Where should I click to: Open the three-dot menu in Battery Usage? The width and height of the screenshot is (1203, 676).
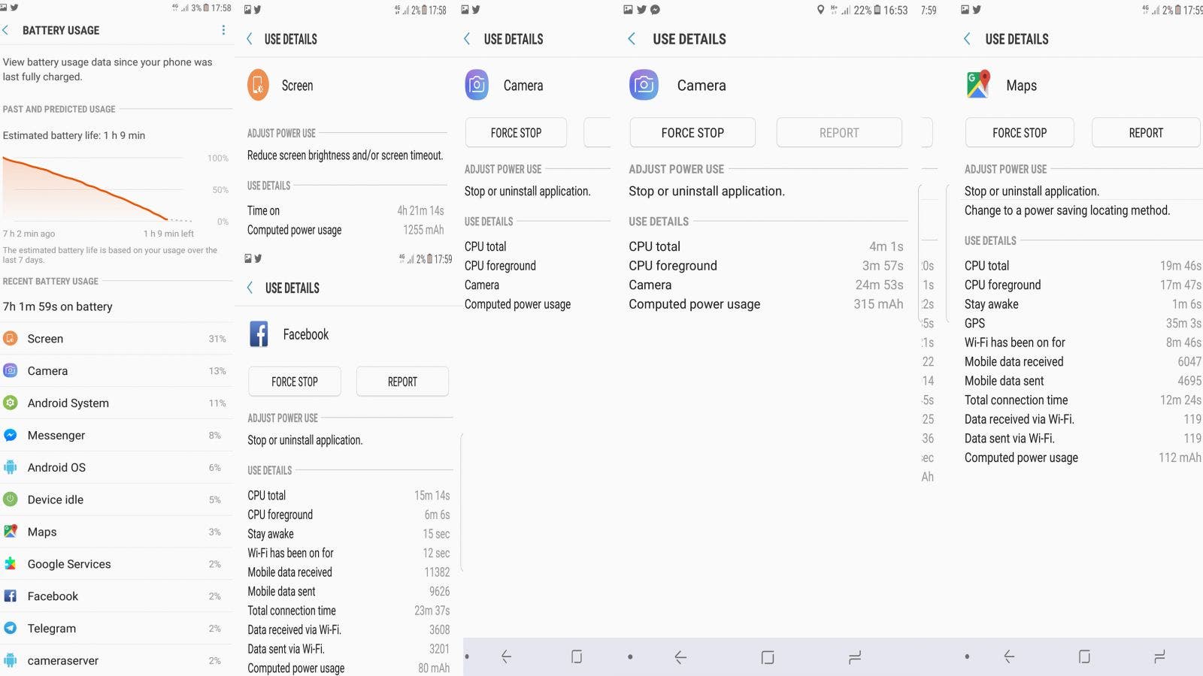point(223,30)
